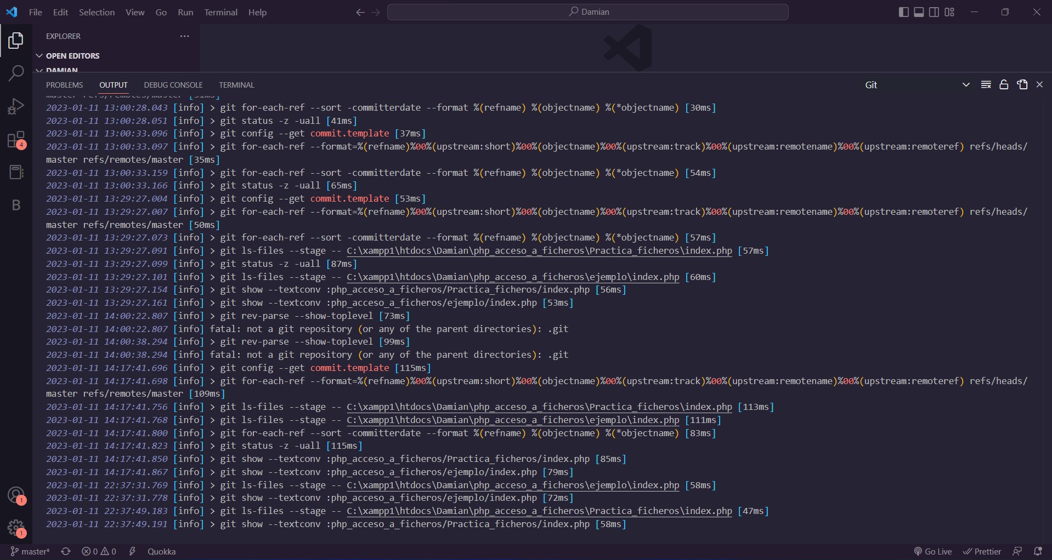Viewport: 1052px width, 560px height.
Task: Open Customize Layout icon in title bar
Action: [949, 12]
